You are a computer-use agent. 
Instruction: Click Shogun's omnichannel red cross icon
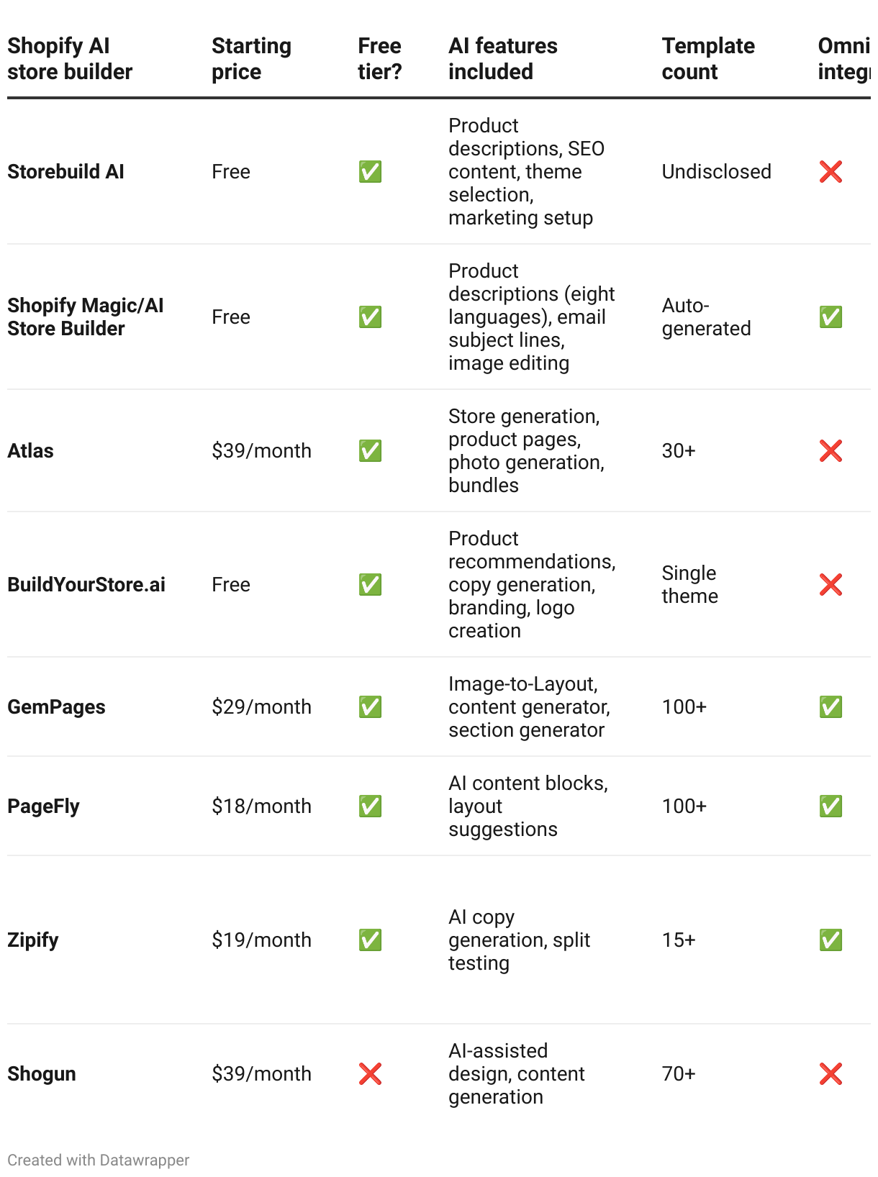tap(831, 1074)
